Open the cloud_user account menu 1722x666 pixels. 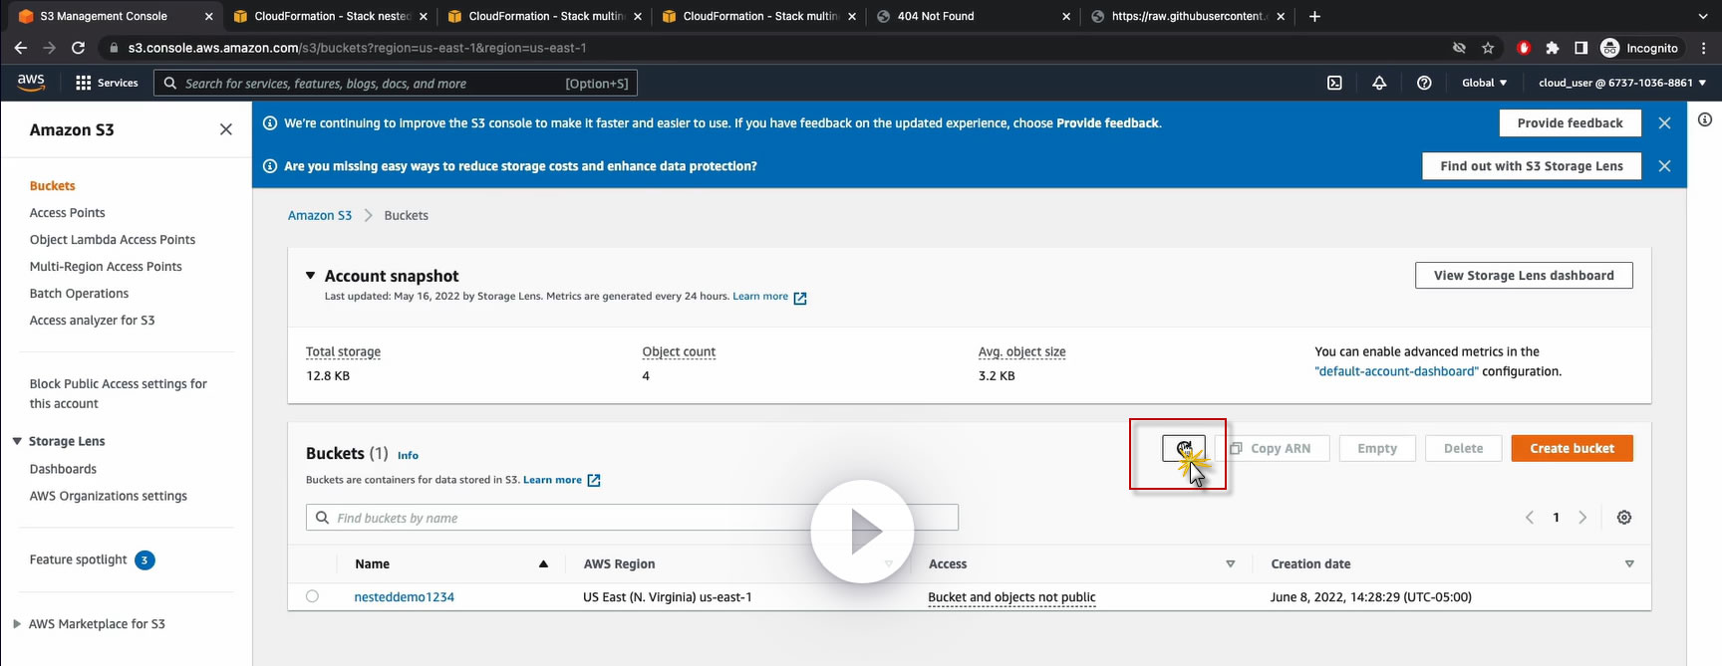(x=1621, y=83)
